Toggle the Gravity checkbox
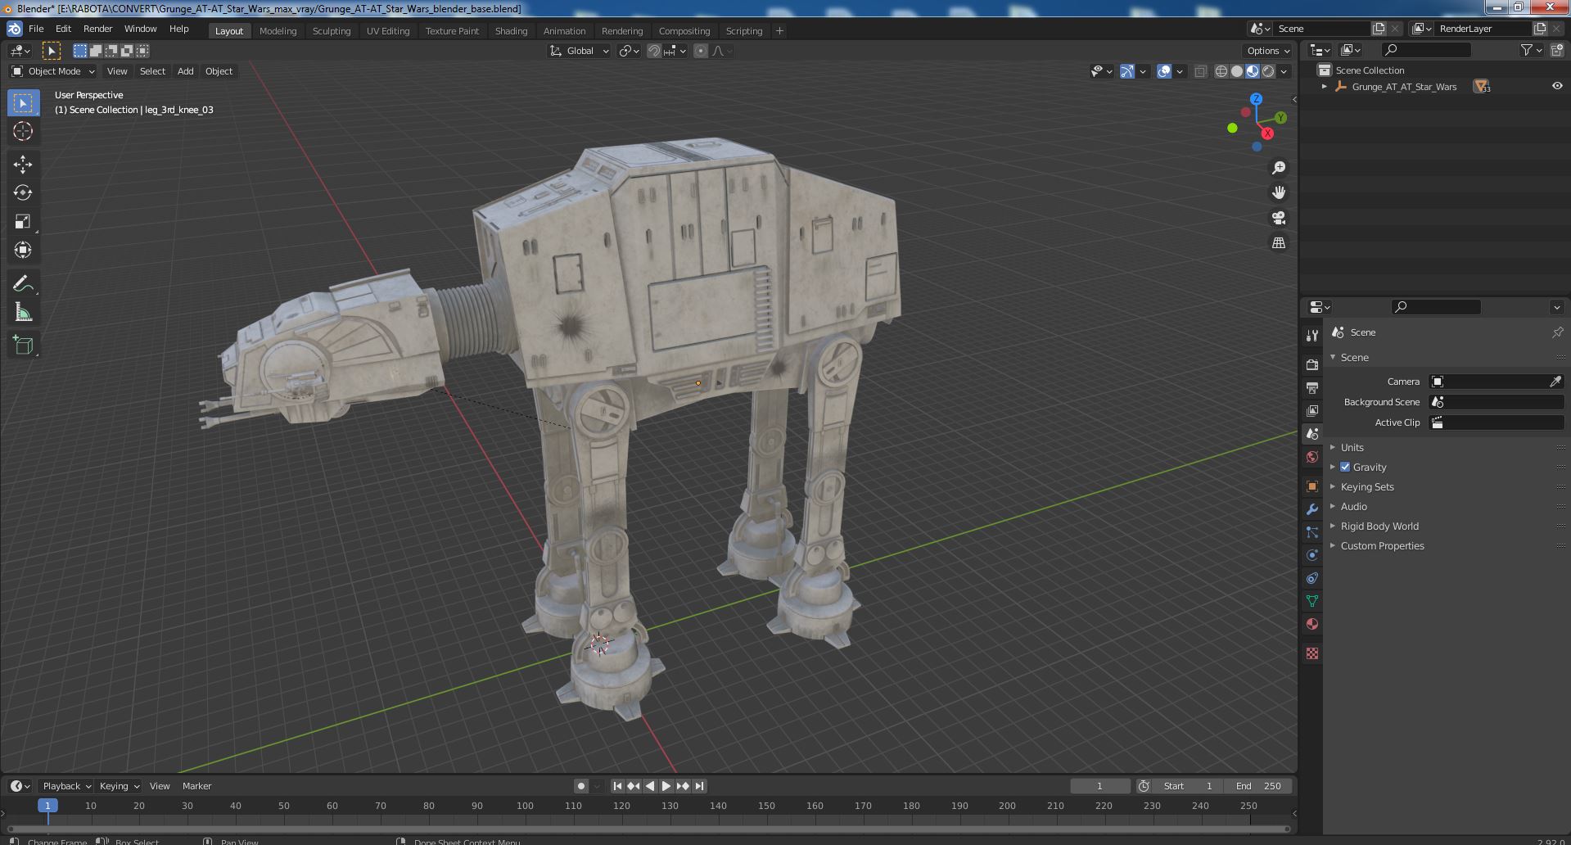Viewport: 1571px width, 845px height. point(1345,467)
